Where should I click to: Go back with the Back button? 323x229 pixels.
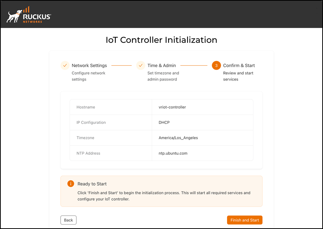click(68, 220)
